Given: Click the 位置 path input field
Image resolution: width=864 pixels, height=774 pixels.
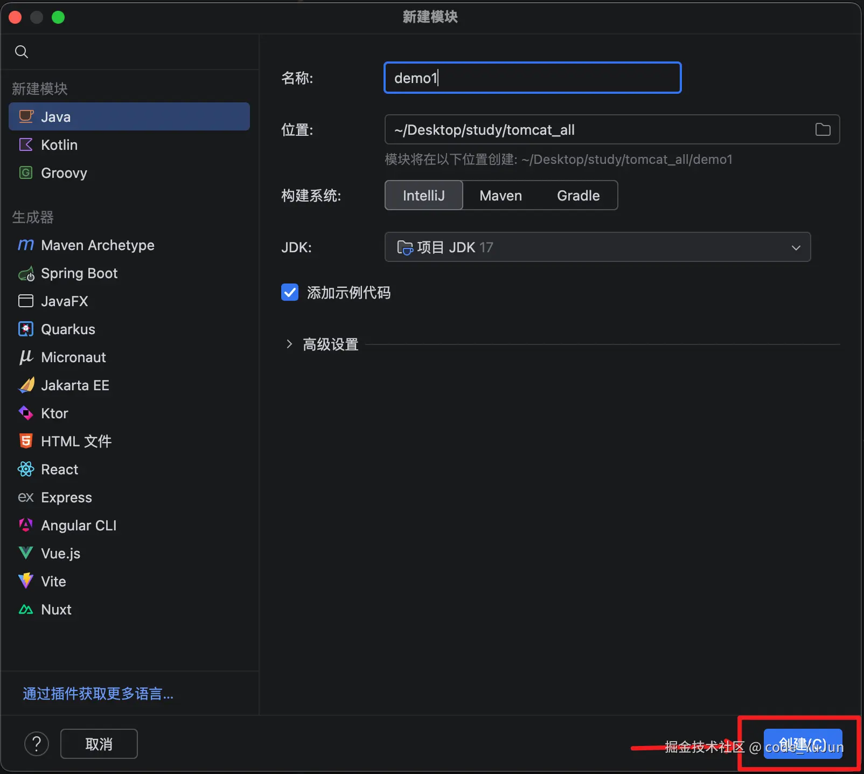Looking at the screenshot, I should click(x=612, y=129).
